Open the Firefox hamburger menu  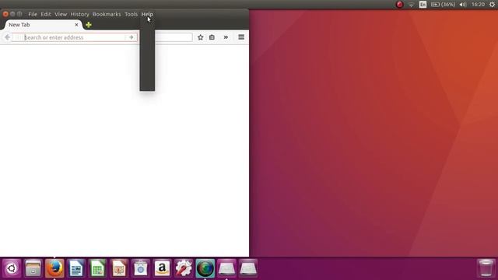[241, 37]
